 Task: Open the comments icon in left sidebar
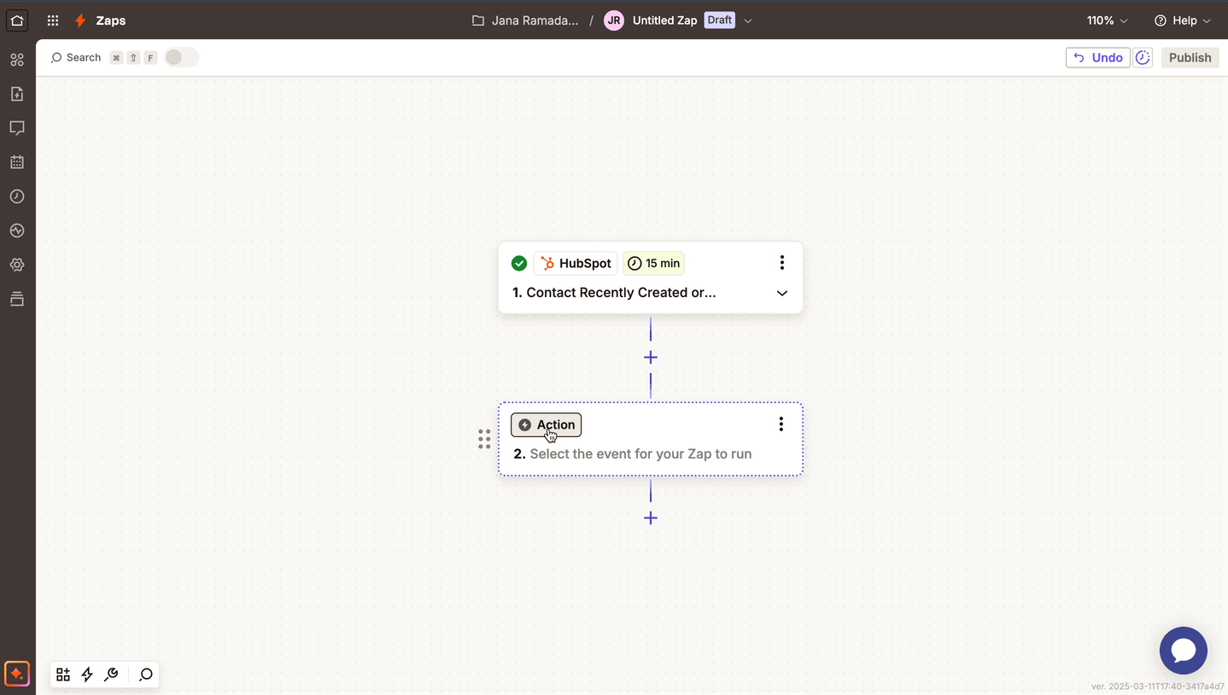point(17,128)
